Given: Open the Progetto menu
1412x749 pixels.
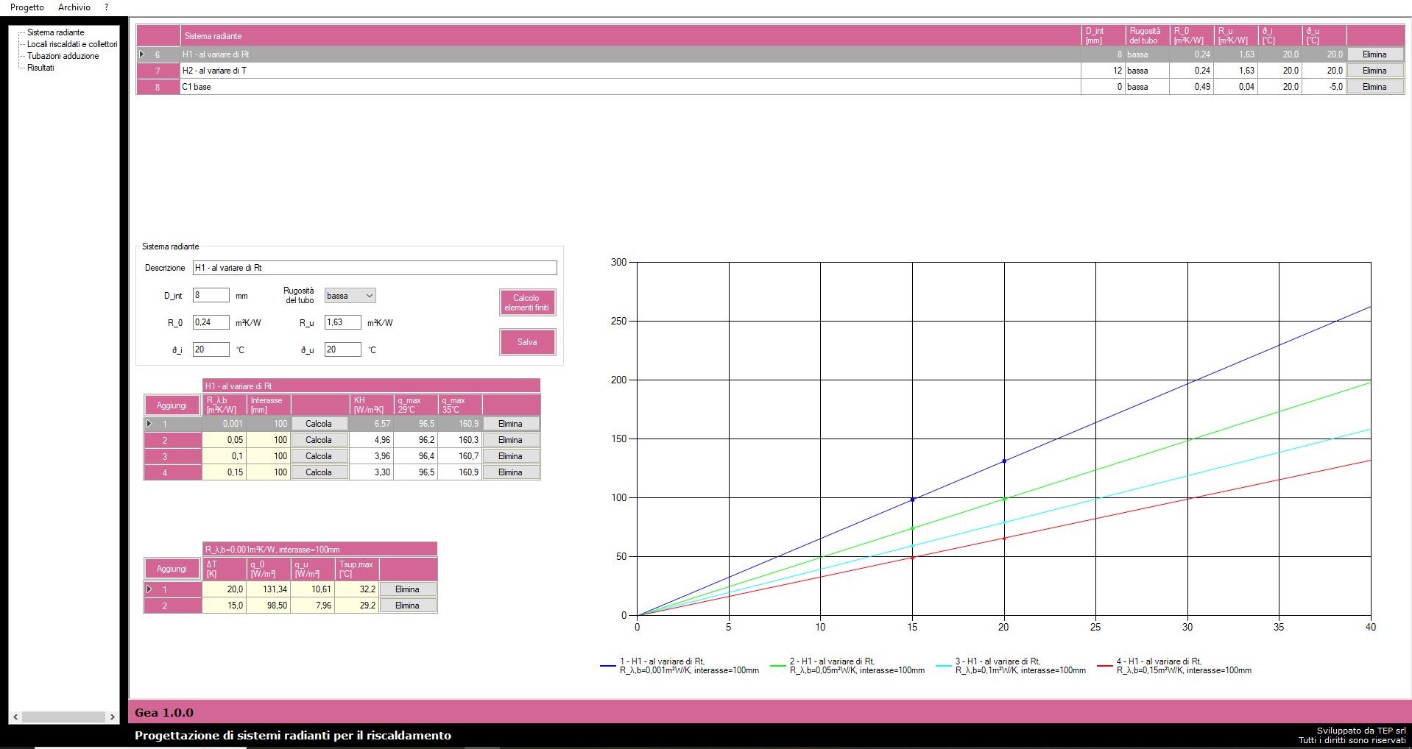Looking at the screenshot, I should point(27,7).
